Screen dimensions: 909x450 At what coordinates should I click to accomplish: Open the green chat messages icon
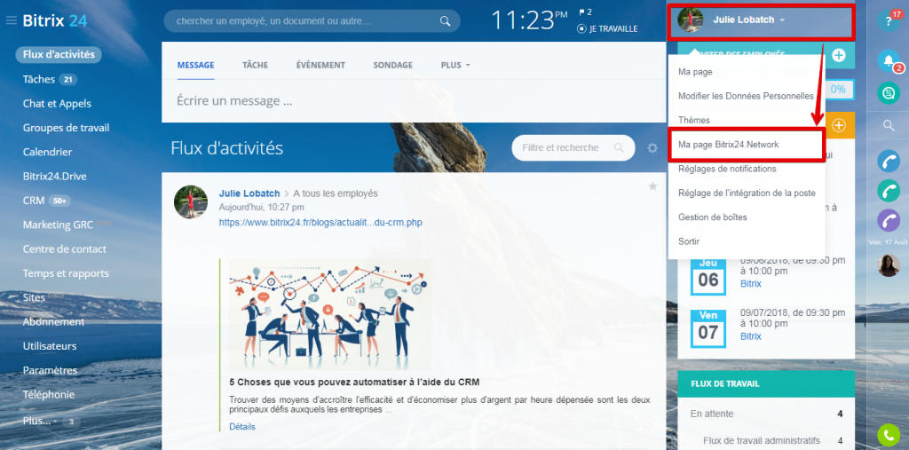click(888, 93)
